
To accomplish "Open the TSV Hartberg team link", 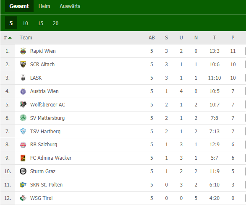I will 45,131.
